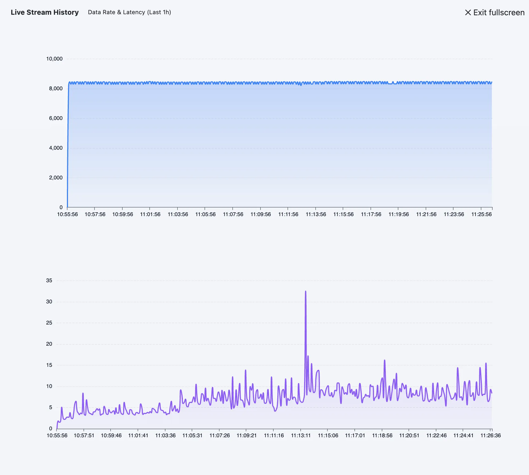Click the 11:18:56 latency axis label
The image size is (529, 475).
pyautogui.click(x=382, y=435)
